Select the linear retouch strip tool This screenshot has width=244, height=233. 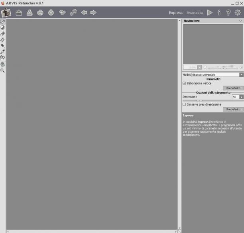[2, 40]
